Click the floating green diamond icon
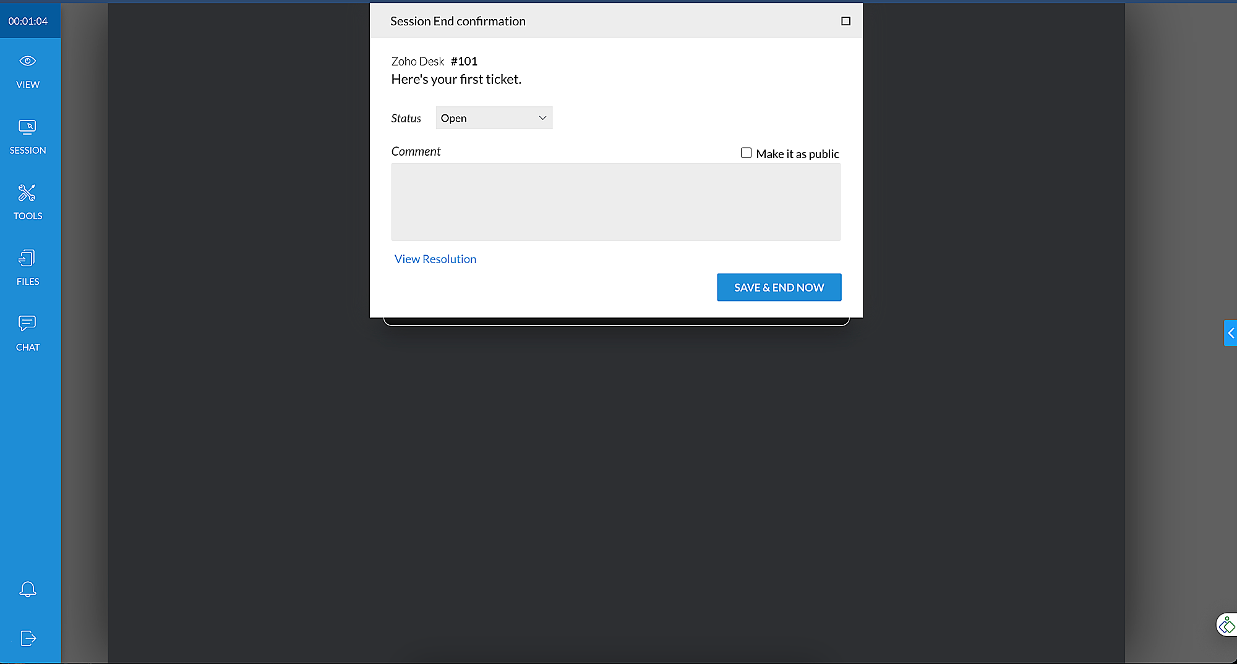 tap(1226, 625)
